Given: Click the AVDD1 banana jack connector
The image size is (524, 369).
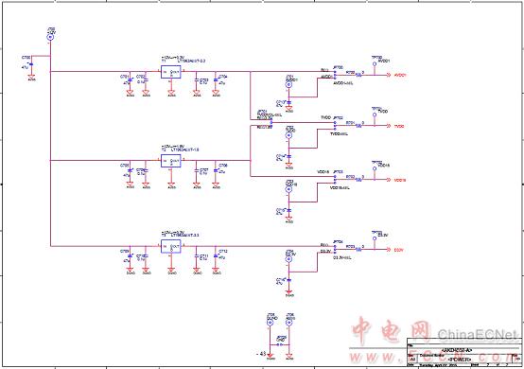Looking at the screenshot, I should (x=289, y=85).
